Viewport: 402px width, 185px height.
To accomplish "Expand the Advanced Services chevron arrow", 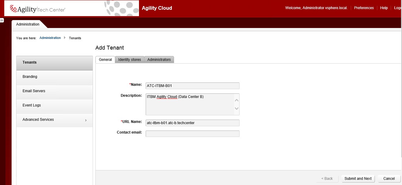I will 86,120.
